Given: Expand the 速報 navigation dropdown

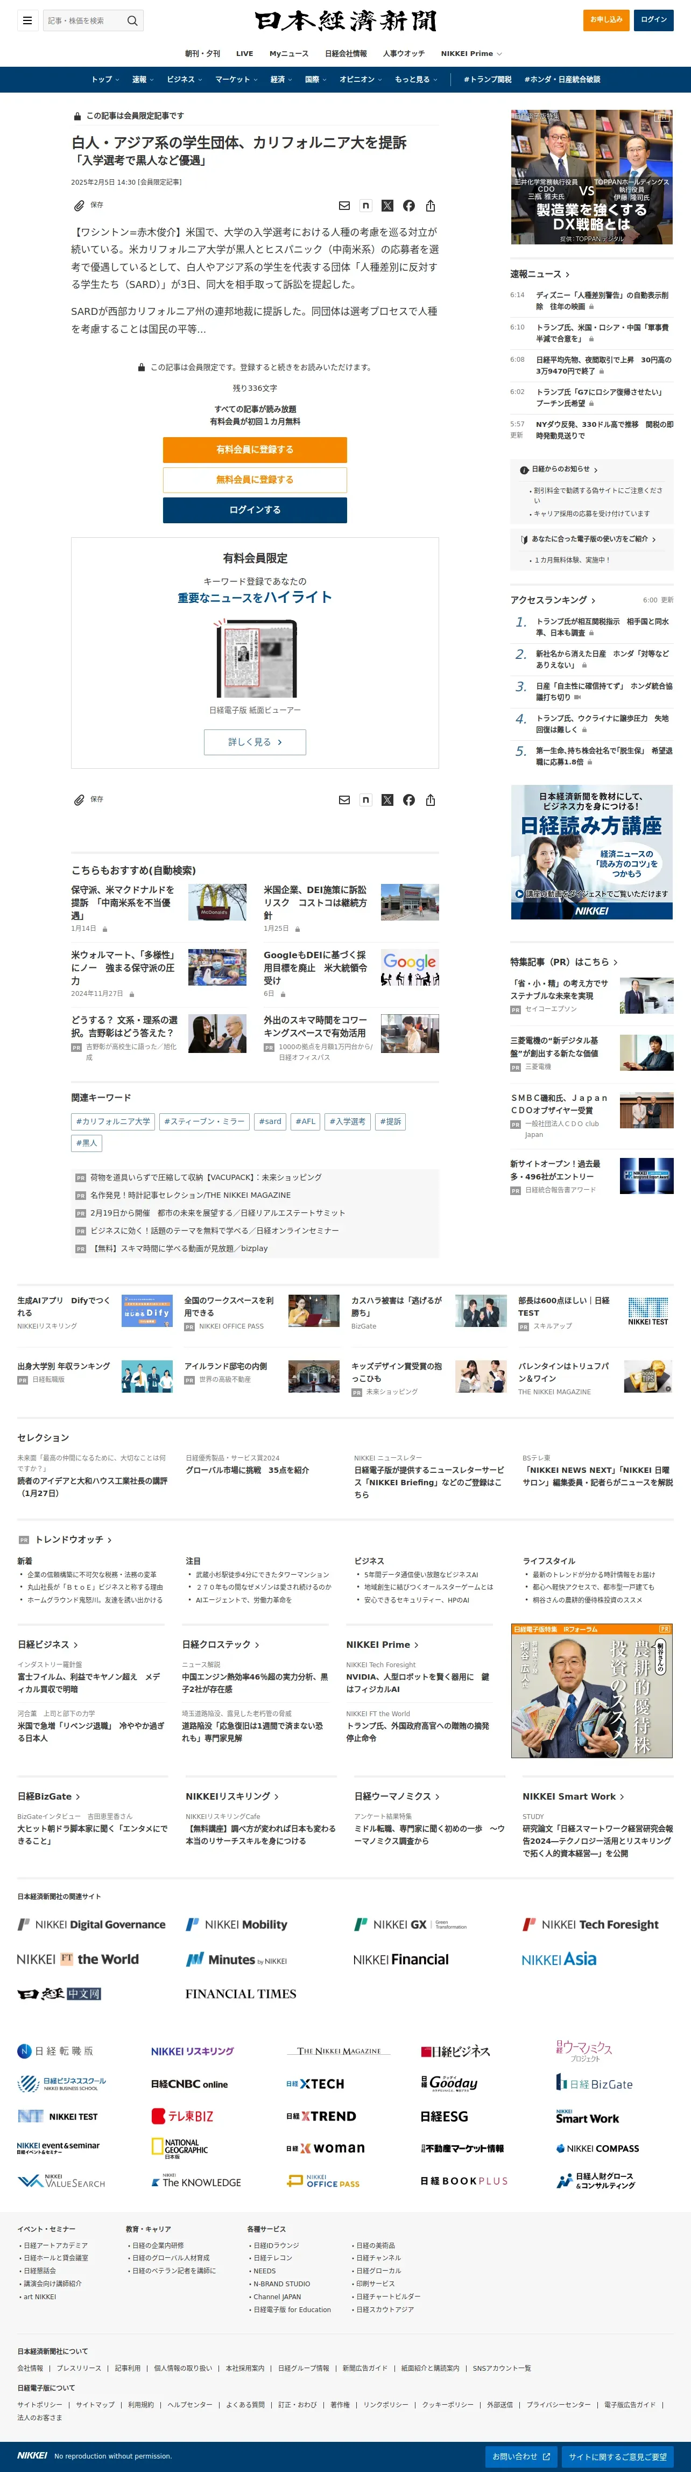Looking at the screenshot, I should [143, 80].
